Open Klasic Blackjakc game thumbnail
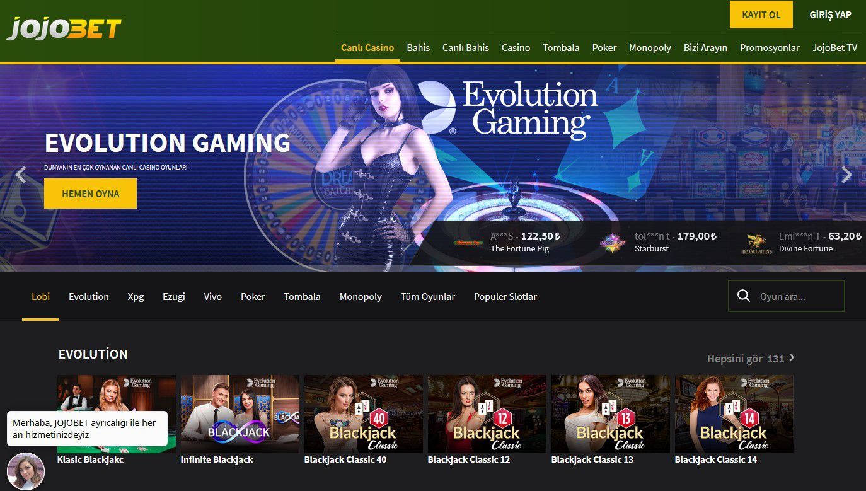This screenshot has width=866, height=491. point(117,414)
